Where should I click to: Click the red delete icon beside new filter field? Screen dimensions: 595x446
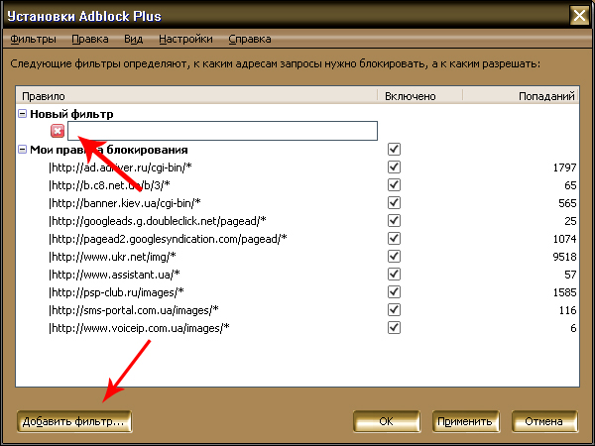coord(58,131)
